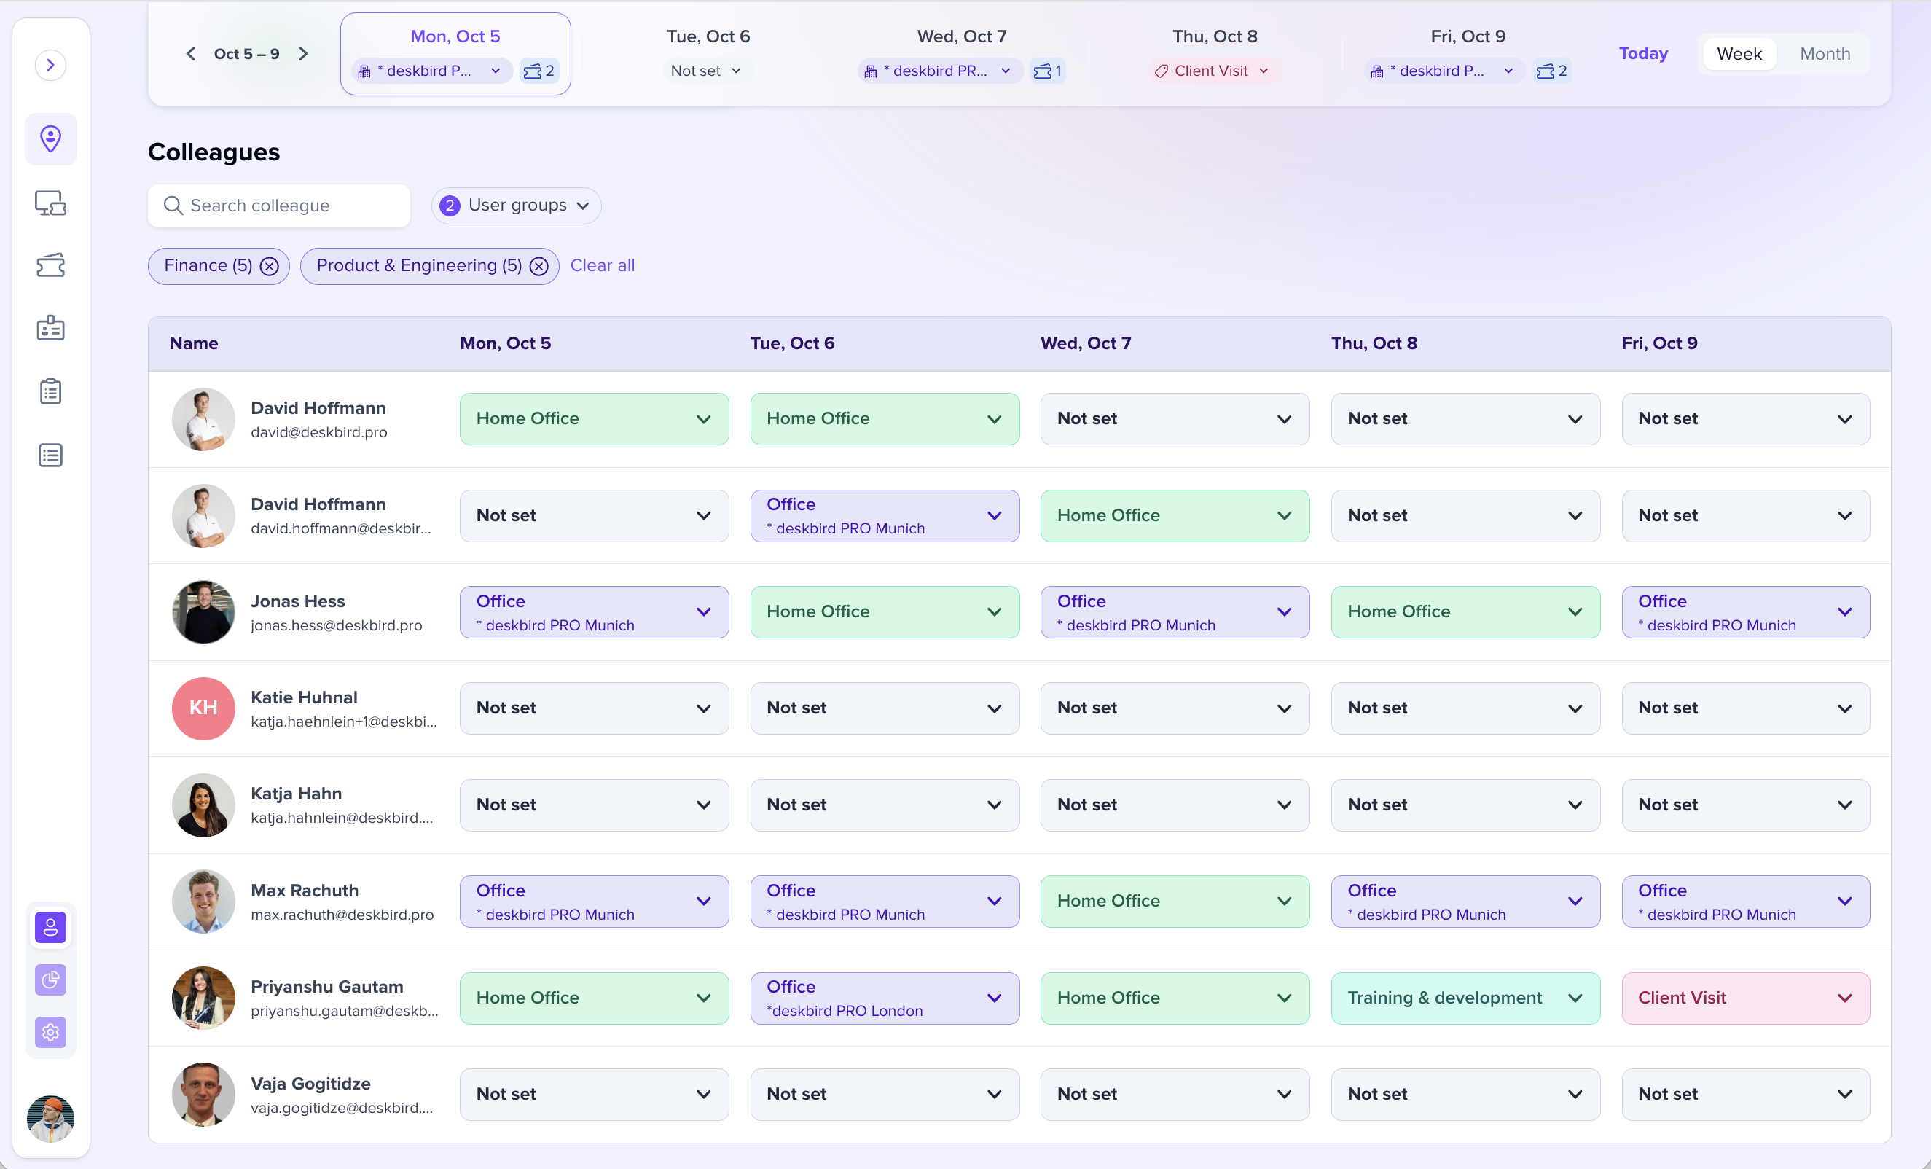The height and width of the screenshot is (1169, 1931).
Task: Open the list view sidebar icon
Action: 50,455
